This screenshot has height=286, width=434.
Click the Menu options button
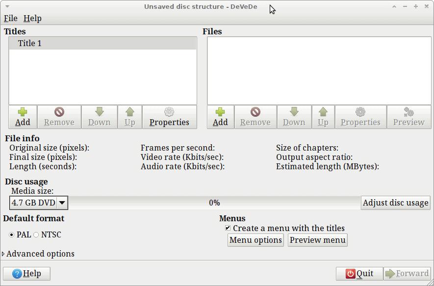pos(255,240)
